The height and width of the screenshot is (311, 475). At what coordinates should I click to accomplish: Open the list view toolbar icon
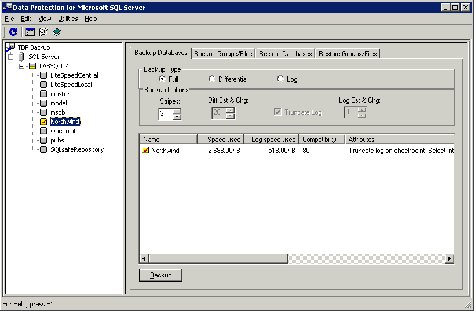point(30,32)
